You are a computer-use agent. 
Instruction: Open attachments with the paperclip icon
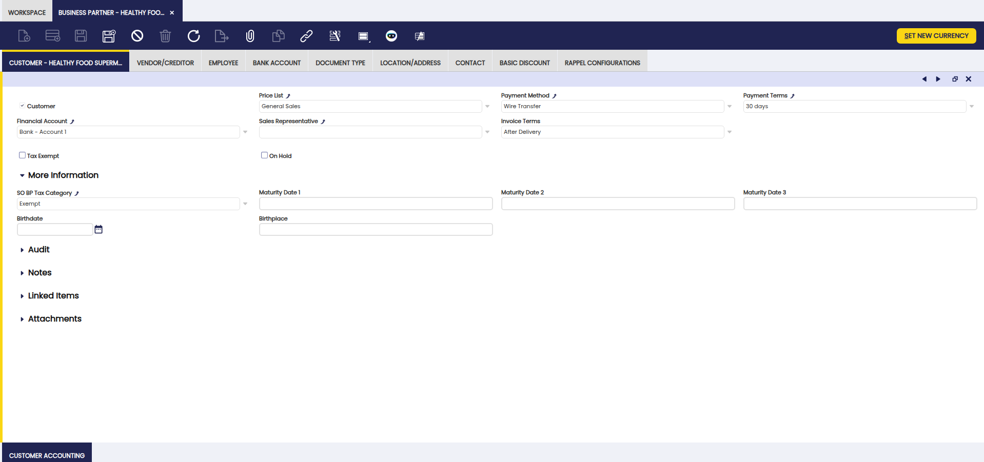point(250,36)
